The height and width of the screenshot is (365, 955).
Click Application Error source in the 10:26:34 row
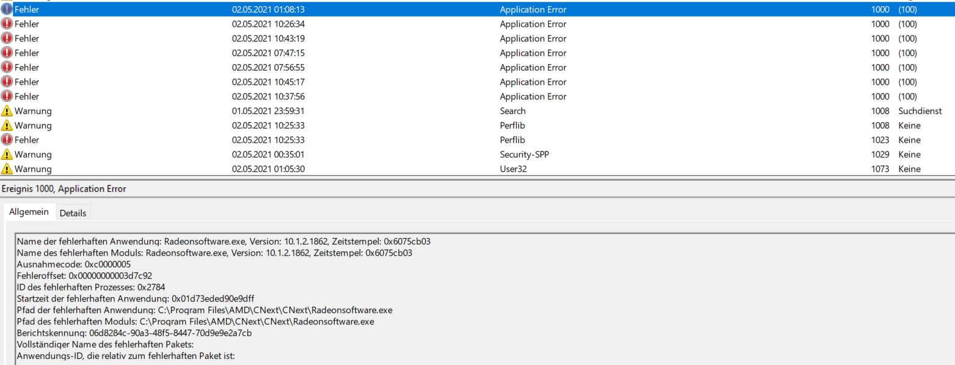tap(533, 24)
